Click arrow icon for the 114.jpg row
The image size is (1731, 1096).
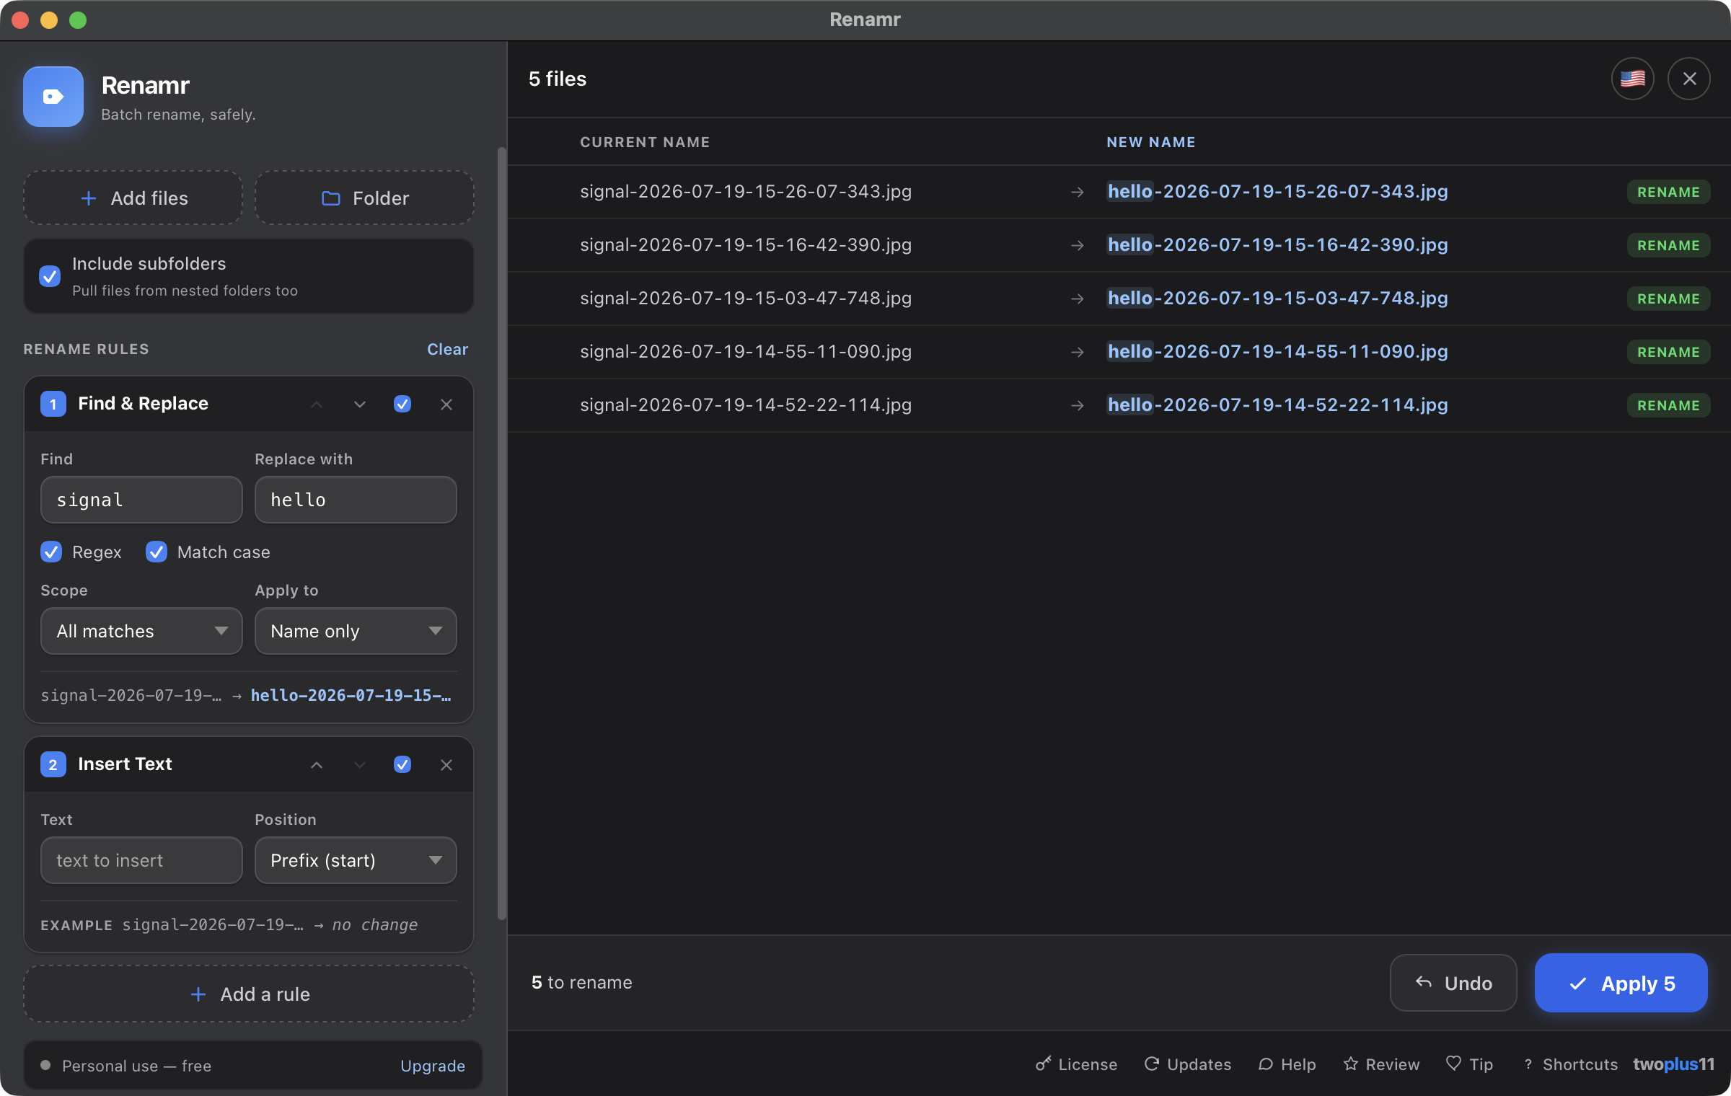coord(1078,405)
